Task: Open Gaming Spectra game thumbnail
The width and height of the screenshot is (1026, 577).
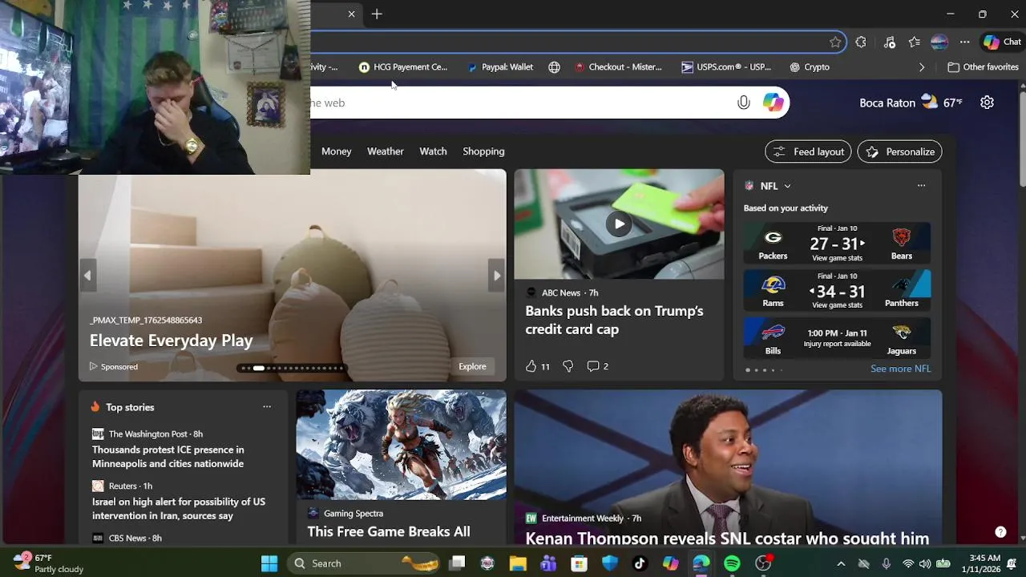Action: pyautogui.click(x=401, y=445)
